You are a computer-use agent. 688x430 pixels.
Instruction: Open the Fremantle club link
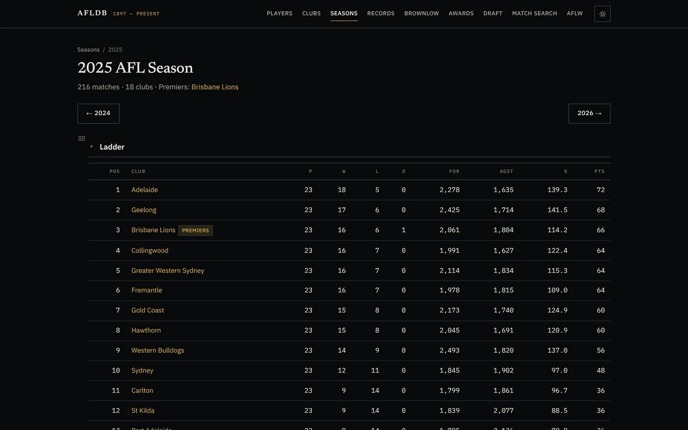tap(146, 290)
